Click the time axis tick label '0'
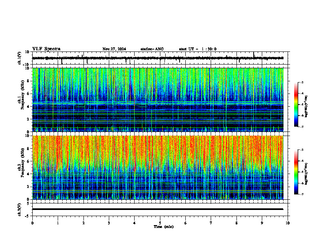The width and height of the screenshot is (324, 250). coord(32,223)
